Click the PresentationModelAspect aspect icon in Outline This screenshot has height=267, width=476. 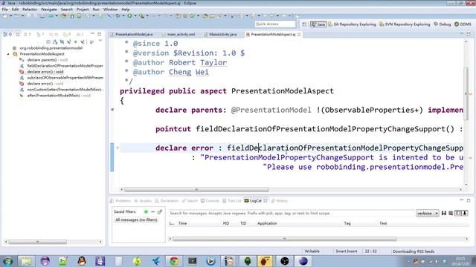coord(15,54)
